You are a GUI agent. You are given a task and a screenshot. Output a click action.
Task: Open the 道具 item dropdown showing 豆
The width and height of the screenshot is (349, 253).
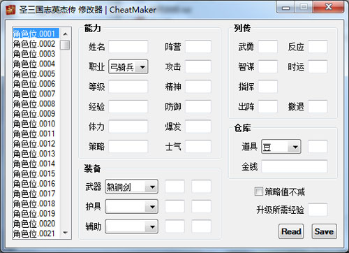coord(281,147)
